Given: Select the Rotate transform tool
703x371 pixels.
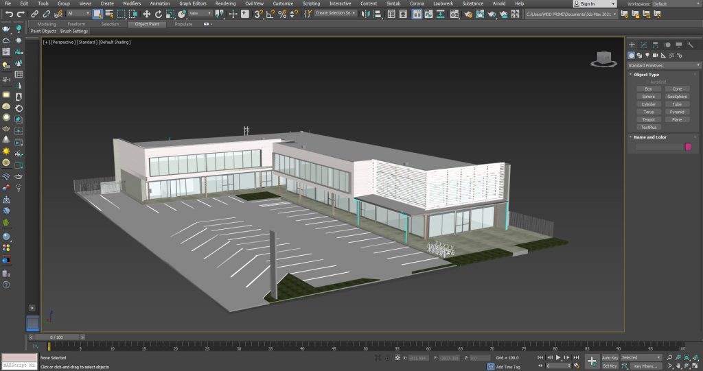Looking at the screenshot, I should (159, 14).
